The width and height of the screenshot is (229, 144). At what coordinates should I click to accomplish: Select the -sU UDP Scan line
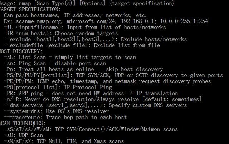coord(23,135)
